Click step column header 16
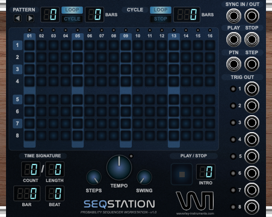The image size is (272, 217). pos(210,36)
